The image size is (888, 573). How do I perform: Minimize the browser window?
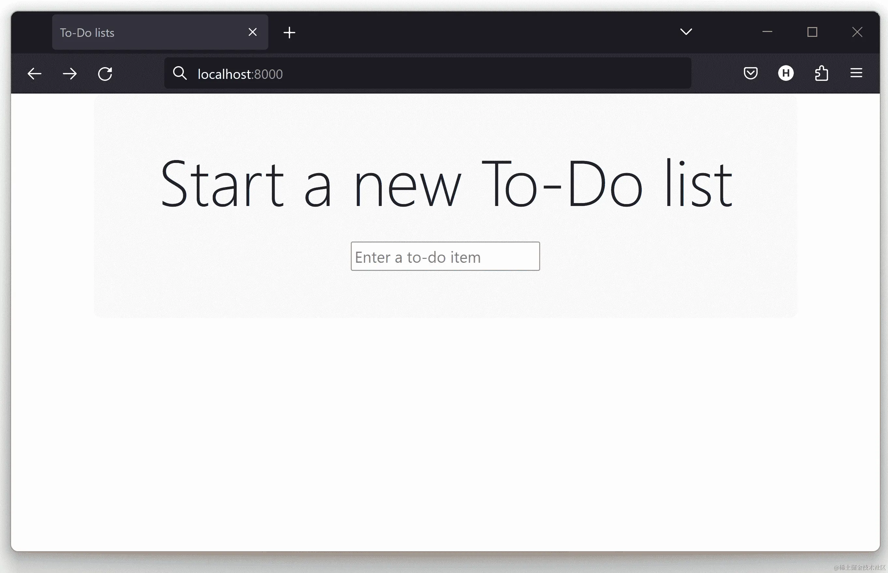(x=767, y=32)
